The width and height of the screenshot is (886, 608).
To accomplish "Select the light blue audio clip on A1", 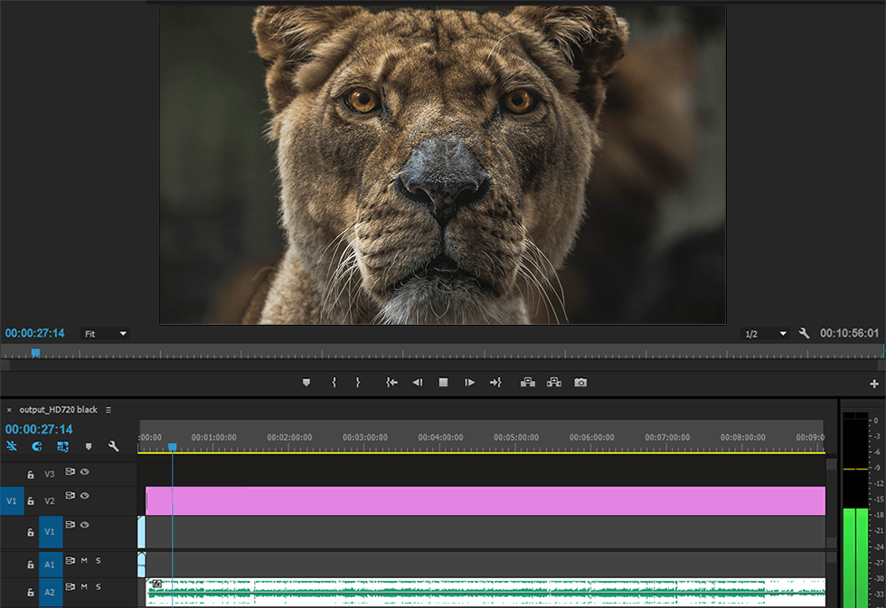I will [141, 565].
